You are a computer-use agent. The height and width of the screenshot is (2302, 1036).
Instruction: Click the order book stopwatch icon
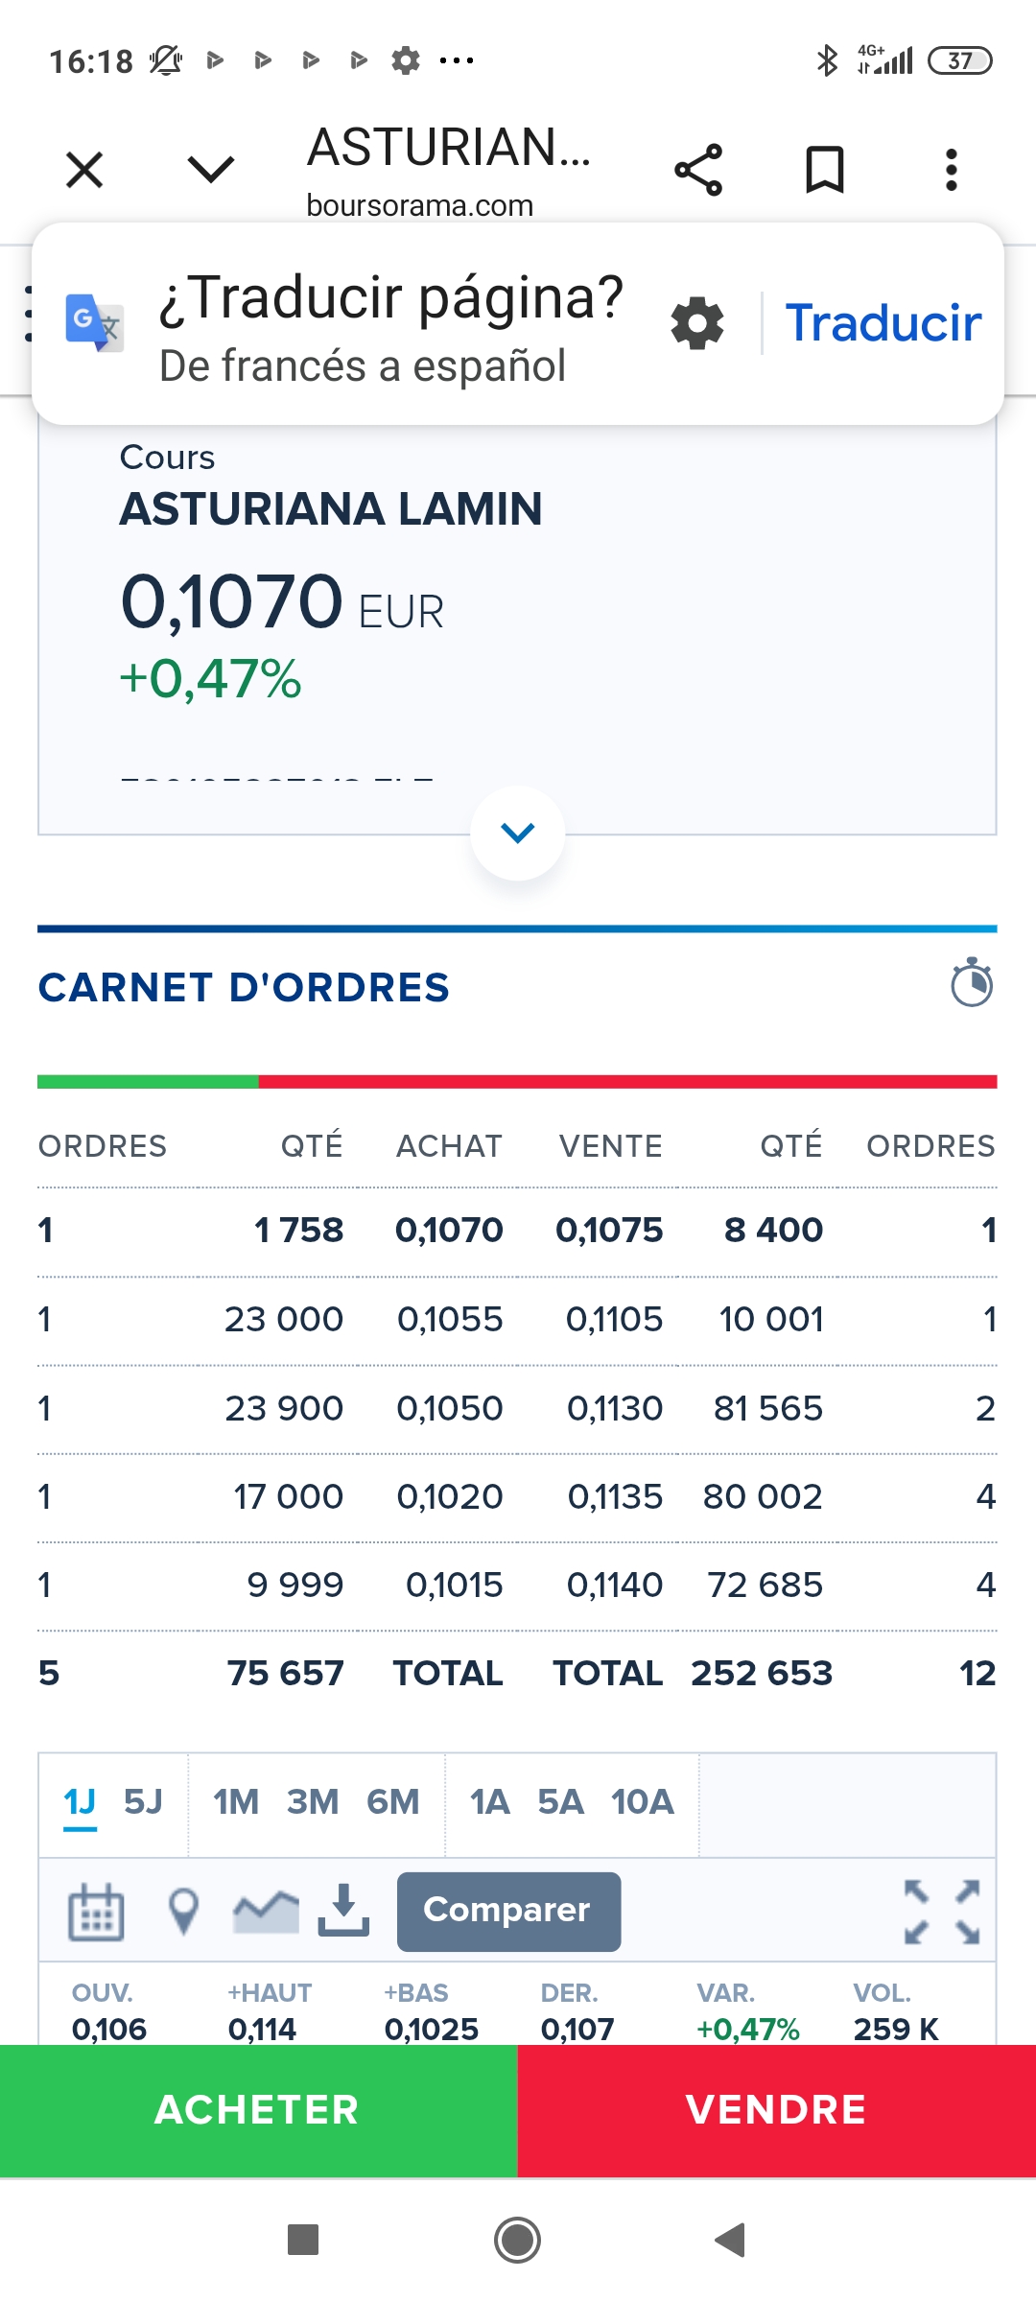[971, 983]
